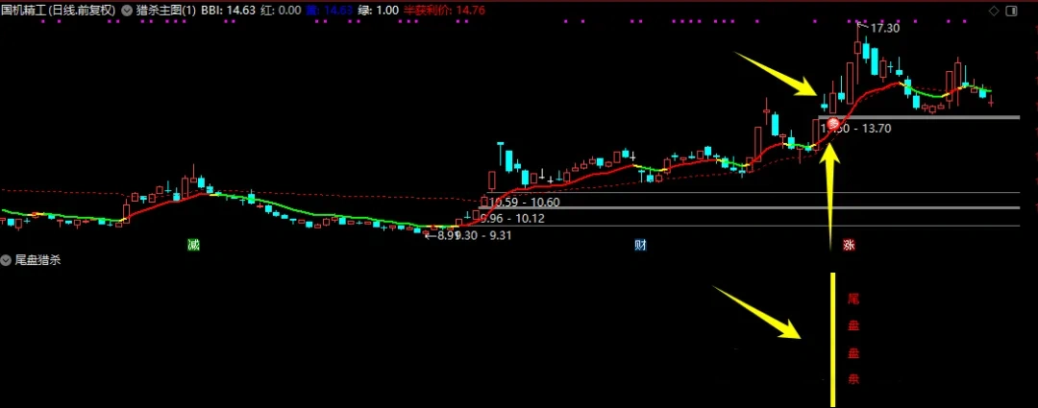Click the 猎杀主图(1) indicator name

coord(166,11)
